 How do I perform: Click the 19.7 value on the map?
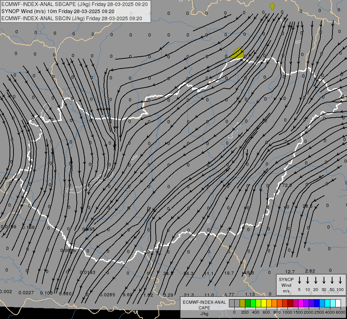229,273
